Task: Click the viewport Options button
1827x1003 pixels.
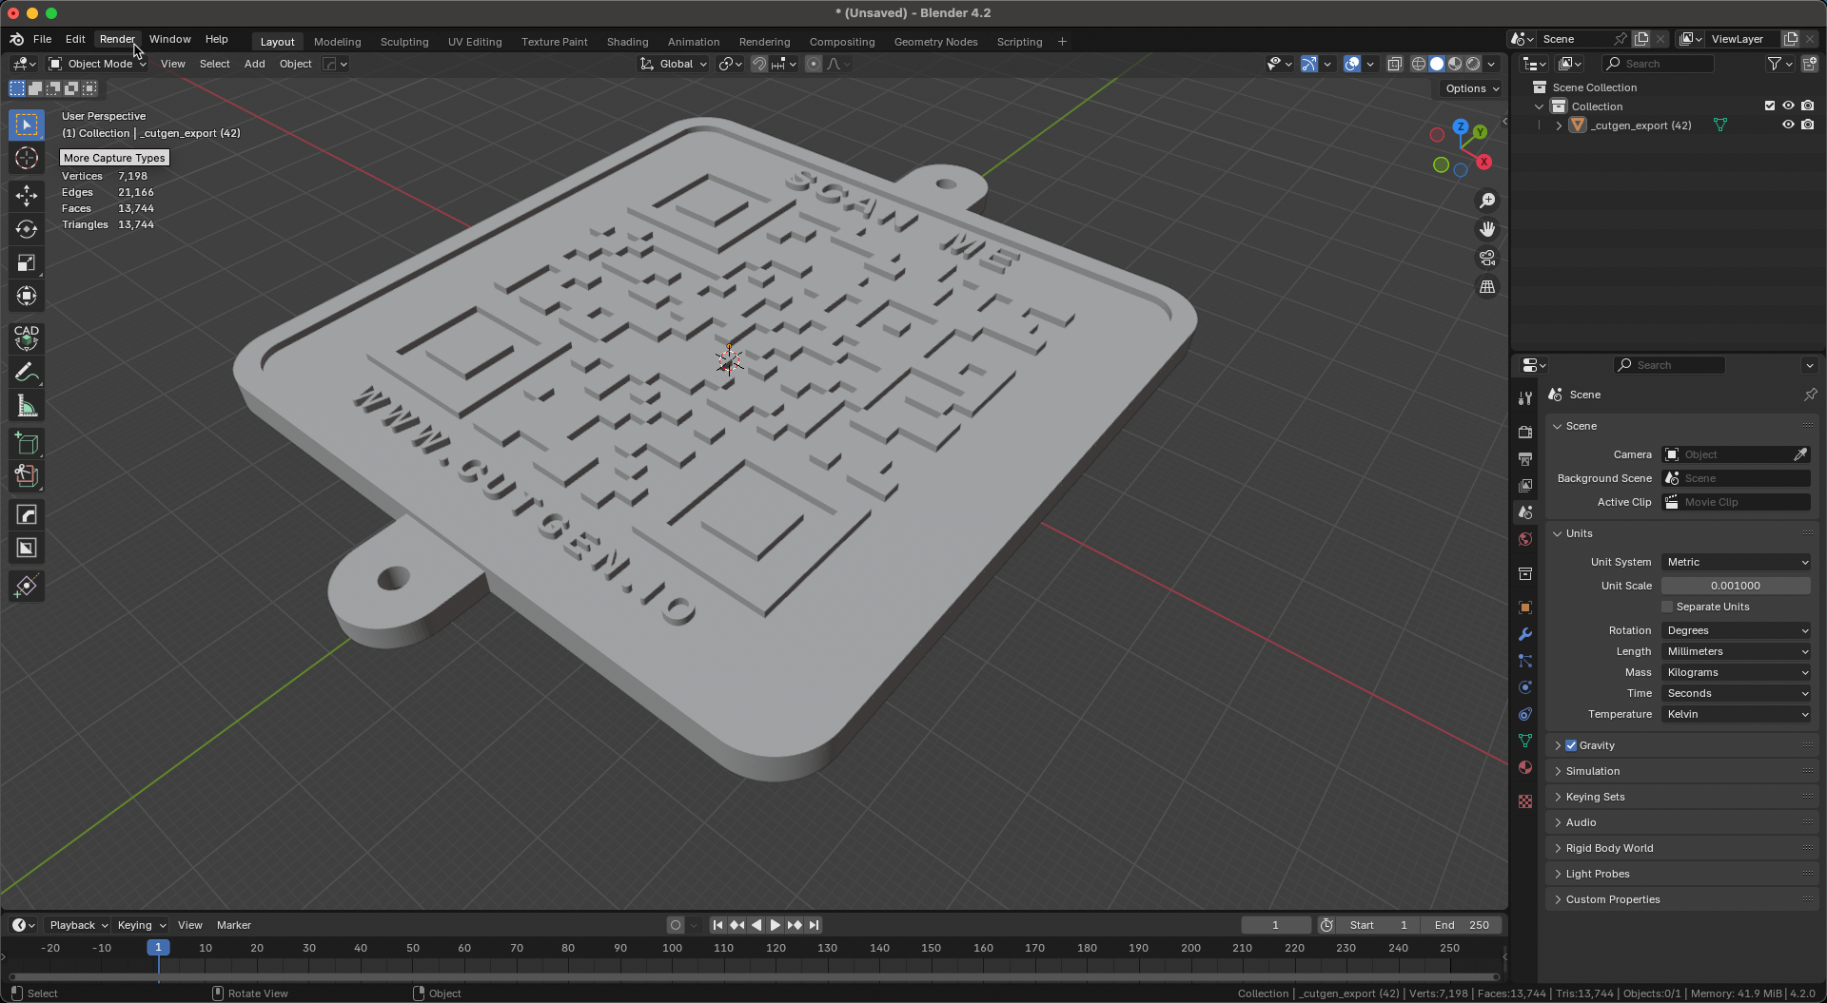Action: 1471,88
